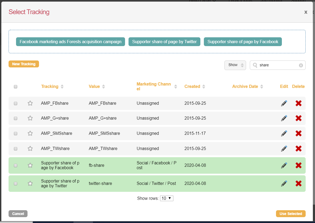Open the Show dropdown filter
Image resolution: width=315 pixels, height=223 pixels.
235,65
